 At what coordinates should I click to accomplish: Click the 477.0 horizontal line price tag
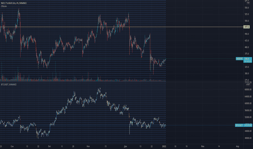coord(246,27)
